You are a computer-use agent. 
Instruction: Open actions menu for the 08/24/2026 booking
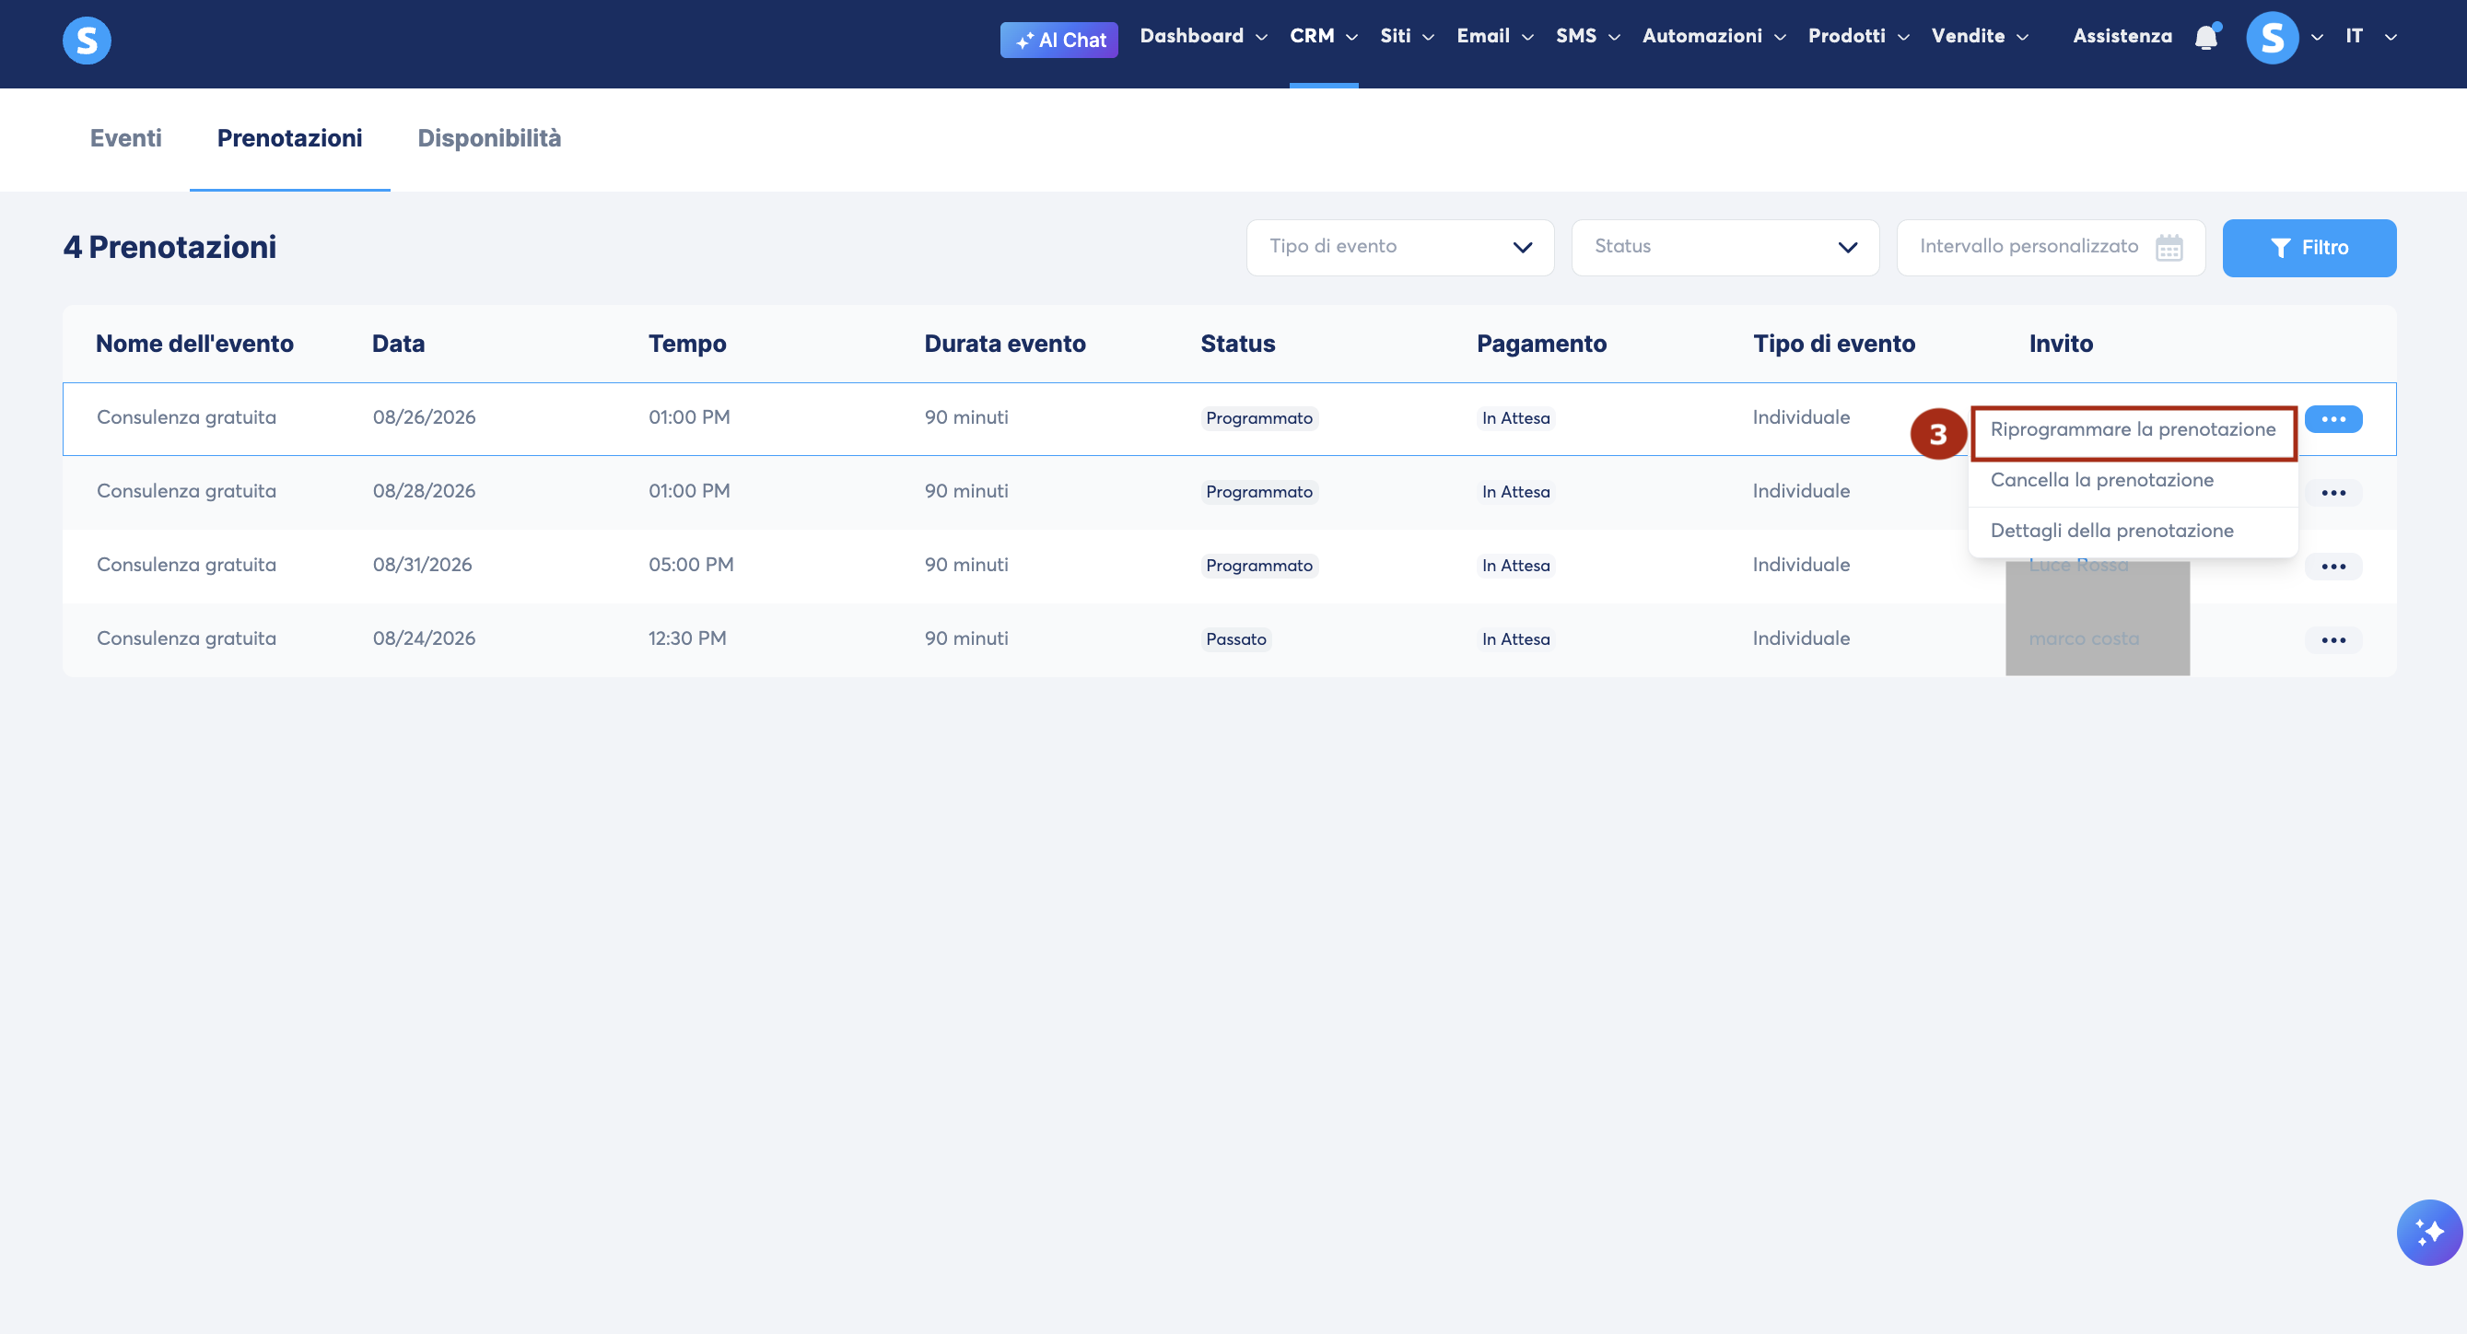2333,640
